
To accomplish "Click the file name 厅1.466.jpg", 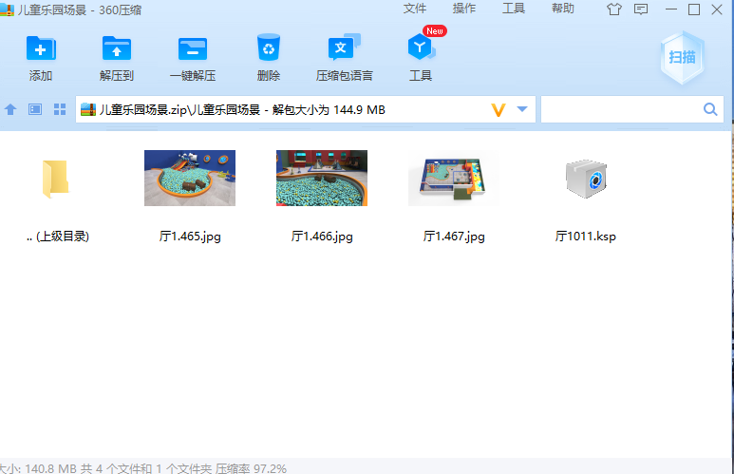I will (322, 237).
